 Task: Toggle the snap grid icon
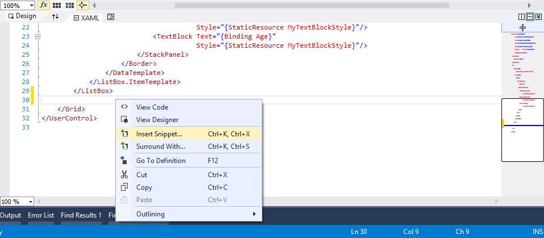click(57, 5)
